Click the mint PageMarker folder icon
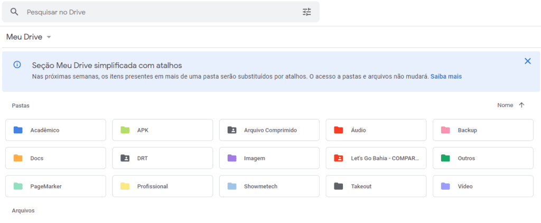The width and height of the screenshot is (541, 223). pyautogui.click(x=18, y=186)
